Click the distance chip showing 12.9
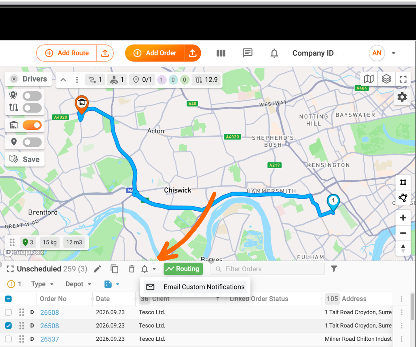This screenshot has width=416, height=347. pyautogui.click(x=207, y=80)
